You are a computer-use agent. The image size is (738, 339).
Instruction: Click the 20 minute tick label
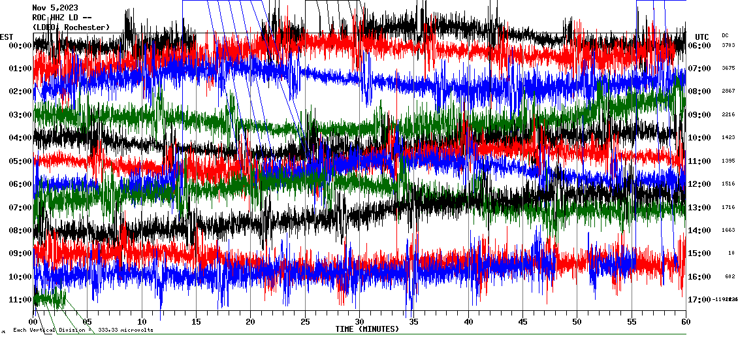[251, 322]
